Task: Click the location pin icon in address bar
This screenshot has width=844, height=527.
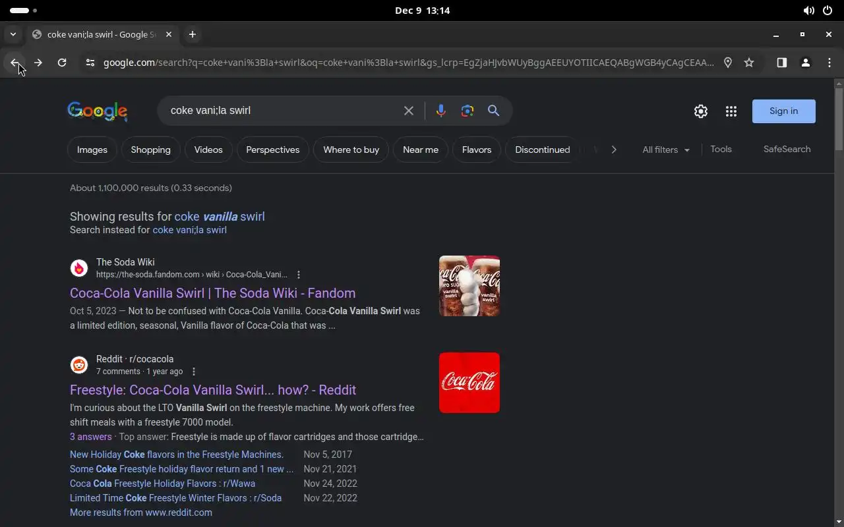Action: (x=728, y=63)
